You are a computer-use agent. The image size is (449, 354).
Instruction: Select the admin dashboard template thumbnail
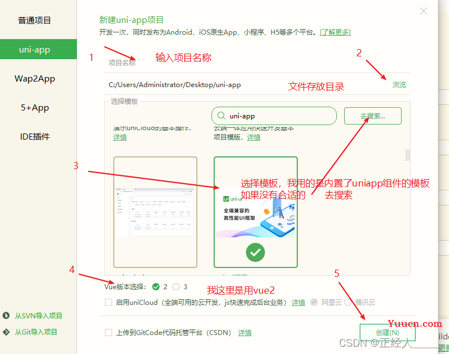pyautogui.click(x=155, y=212)
